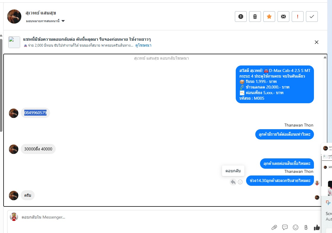Click reply arrow beside the 14.30 message
332x233 pixels.
[x=233, y=182]
